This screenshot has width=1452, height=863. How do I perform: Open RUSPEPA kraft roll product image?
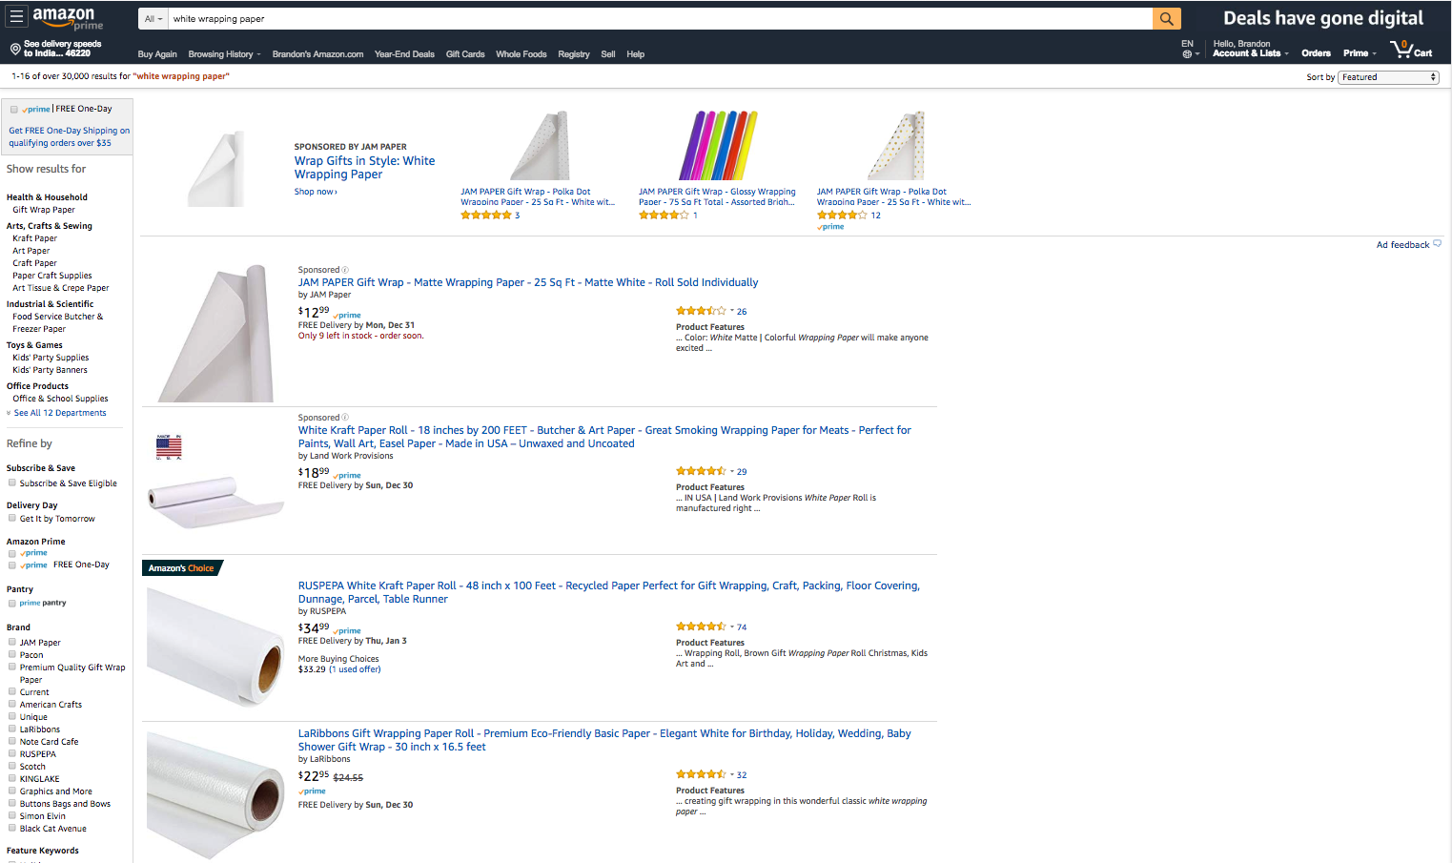(x=215, y=647)
